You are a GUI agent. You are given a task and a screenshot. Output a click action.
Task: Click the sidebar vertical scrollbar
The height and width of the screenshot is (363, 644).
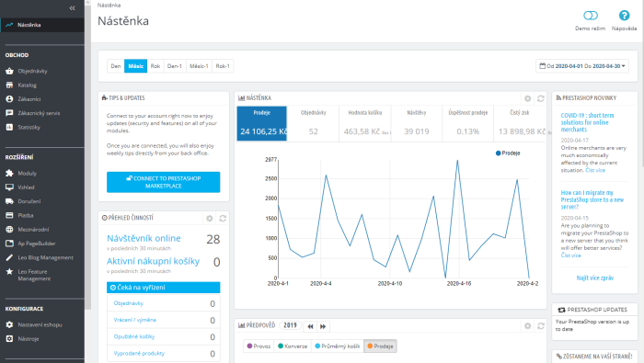coord(87,156)
